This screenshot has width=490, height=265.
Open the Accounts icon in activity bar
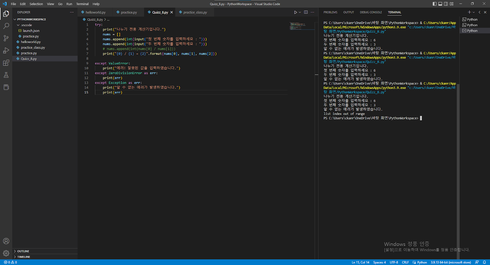pos(6,241)
